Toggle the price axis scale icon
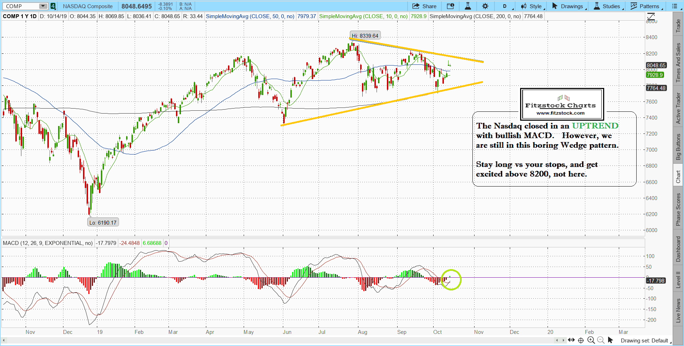This screenshot has width=684, height=346. click(651, 16)
